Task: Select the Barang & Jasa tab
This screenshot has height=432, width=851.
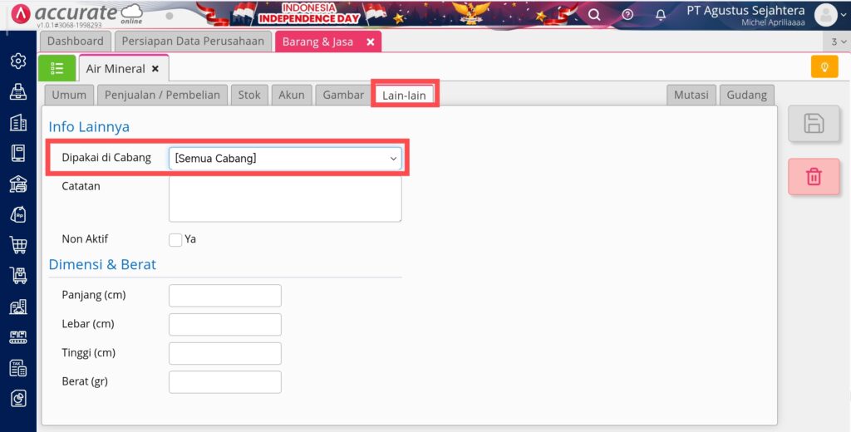Action: click(317, 42)
